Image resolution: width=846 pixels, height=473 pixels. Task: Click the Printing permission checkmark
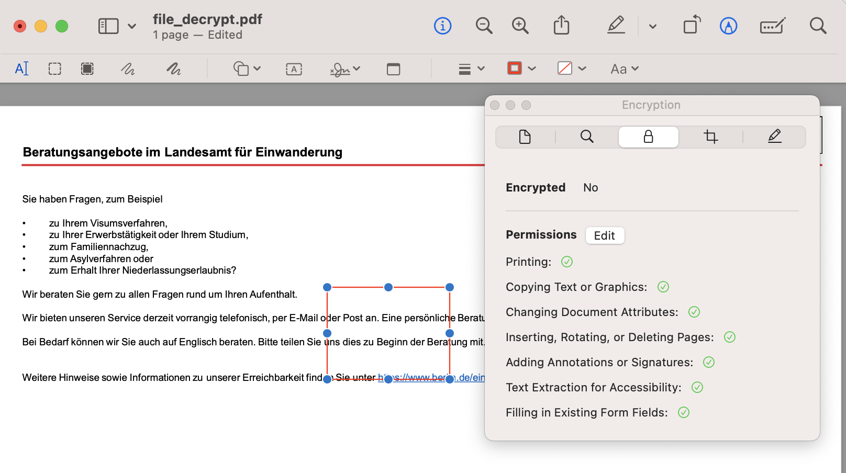click(x=567, y=262)
